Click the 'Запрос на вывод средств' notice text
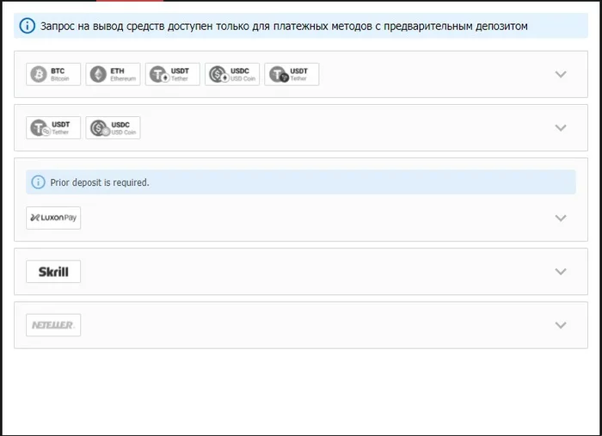 [x=284, y=26]
